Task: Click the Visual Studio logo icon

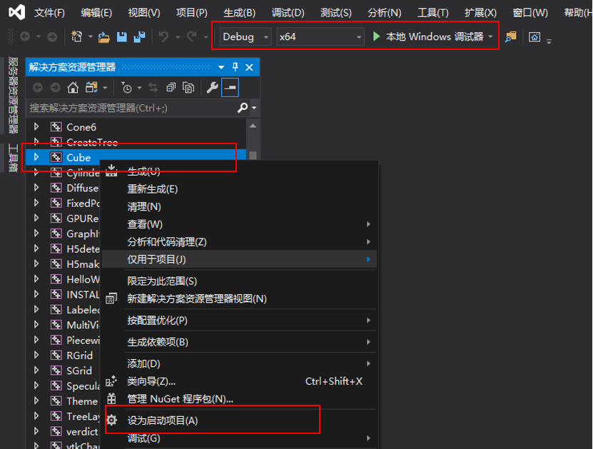Action: (x=17, y=12)
